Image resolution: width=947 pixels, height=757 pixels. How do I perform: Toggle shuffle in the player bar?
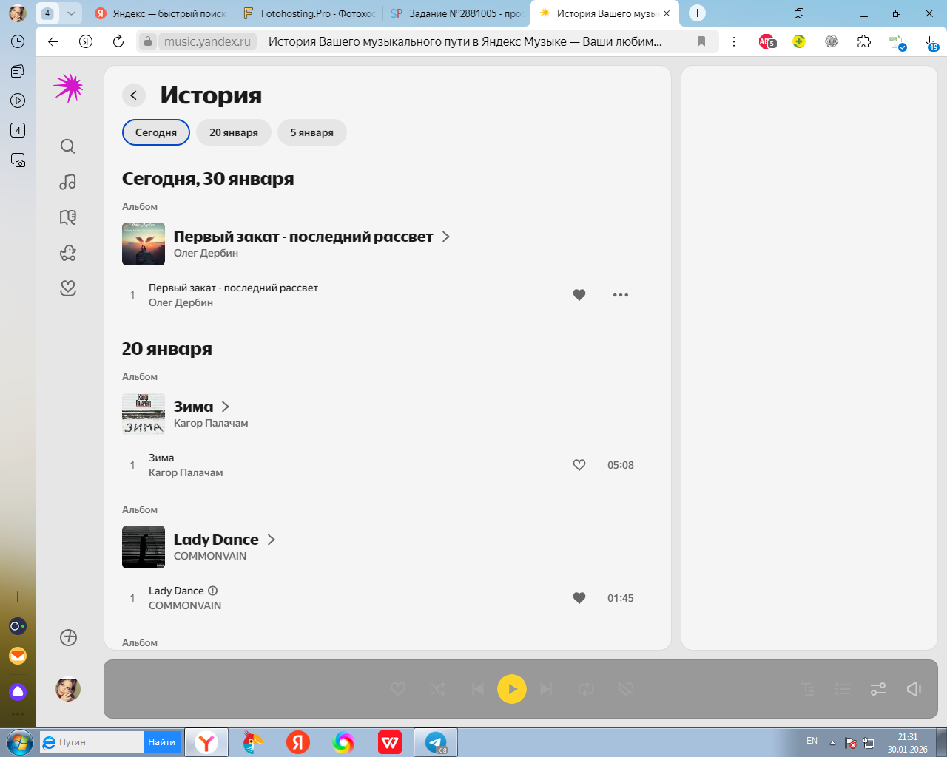tap(438, 689)
